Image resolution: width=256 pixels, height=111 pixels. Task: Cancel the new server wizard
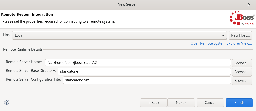pyautogui.click(x=210, y=102)
